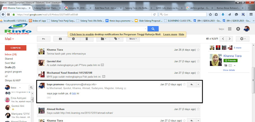Open the Move to folder dropdown
Viewport: 255px width, 122px height.
pyautogui.click(x=103, y=39)
